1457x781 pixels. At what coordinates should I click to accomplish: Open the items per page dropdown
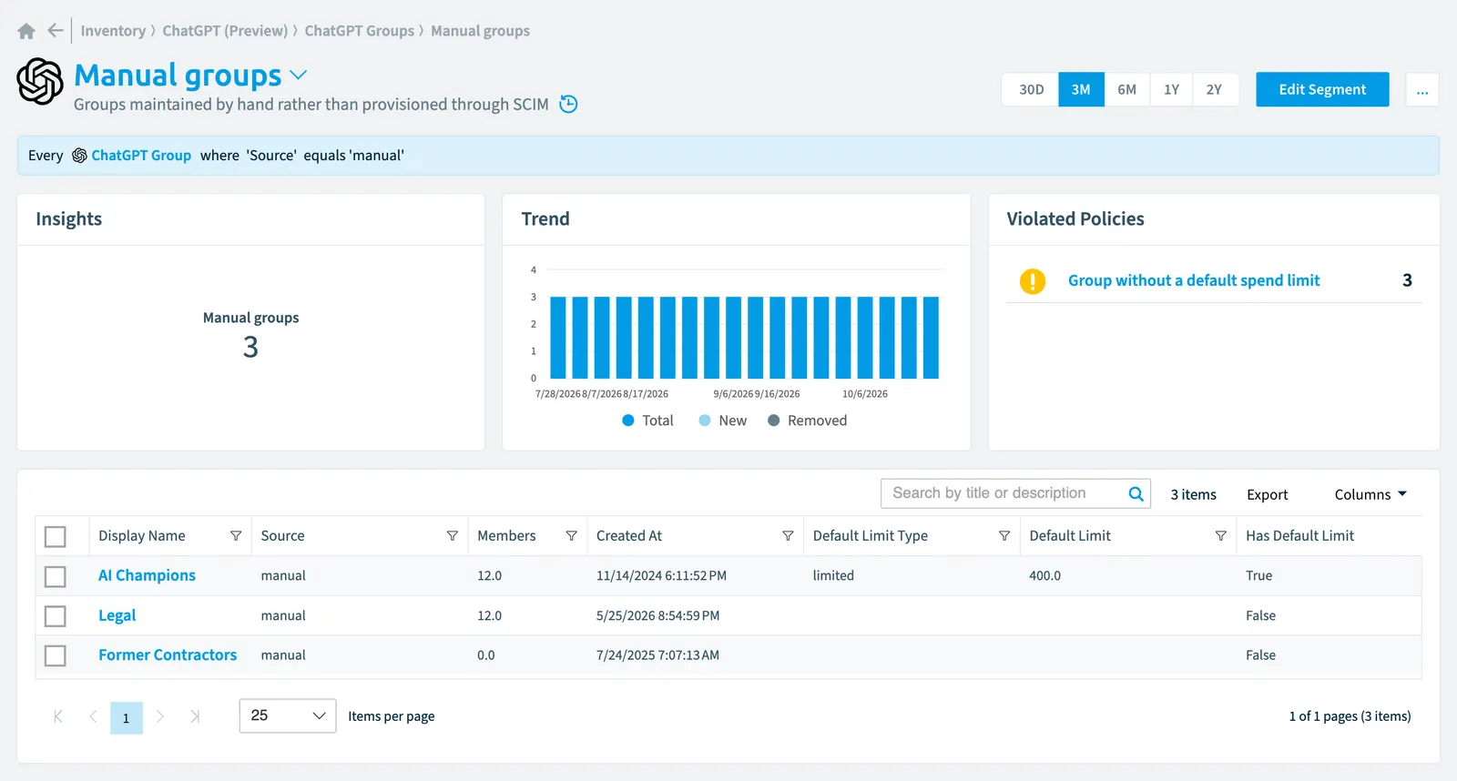click(x=288, y=715)
